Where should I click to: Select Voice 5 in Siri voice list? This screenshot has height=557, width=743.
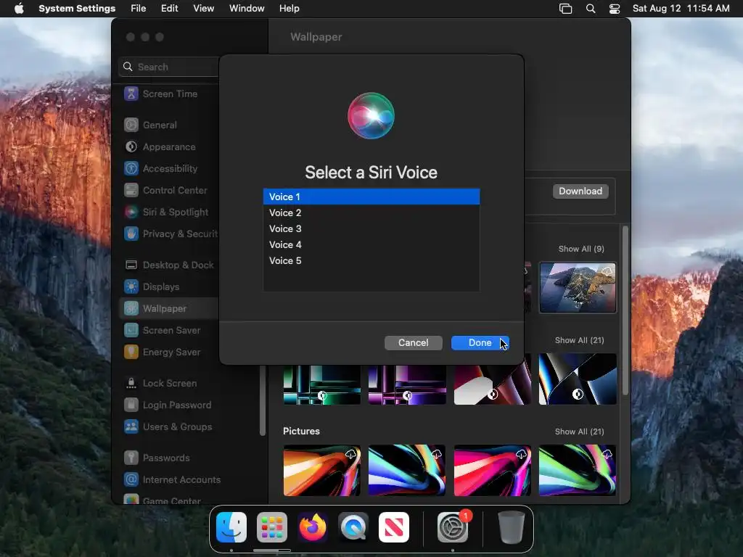pyautogui.click(x=371, y=261)
